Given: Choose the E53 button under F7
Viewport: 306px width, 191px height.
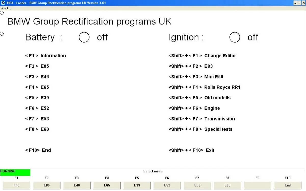Looking at the screenshot, I should pos(197,185).
